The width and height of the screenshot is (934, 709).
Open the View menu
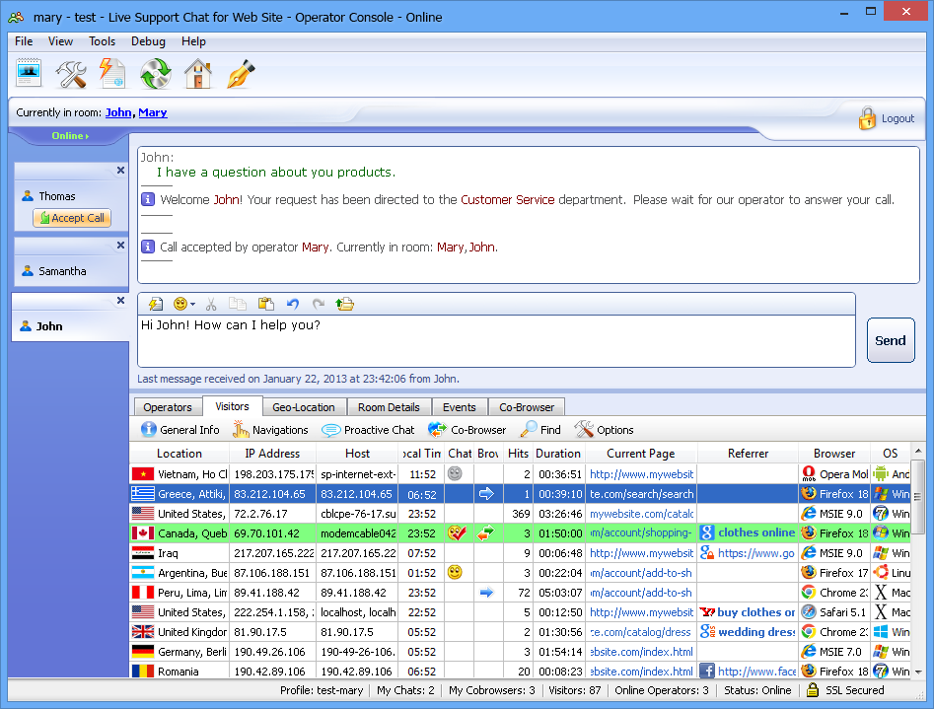(x=61, y=41)
